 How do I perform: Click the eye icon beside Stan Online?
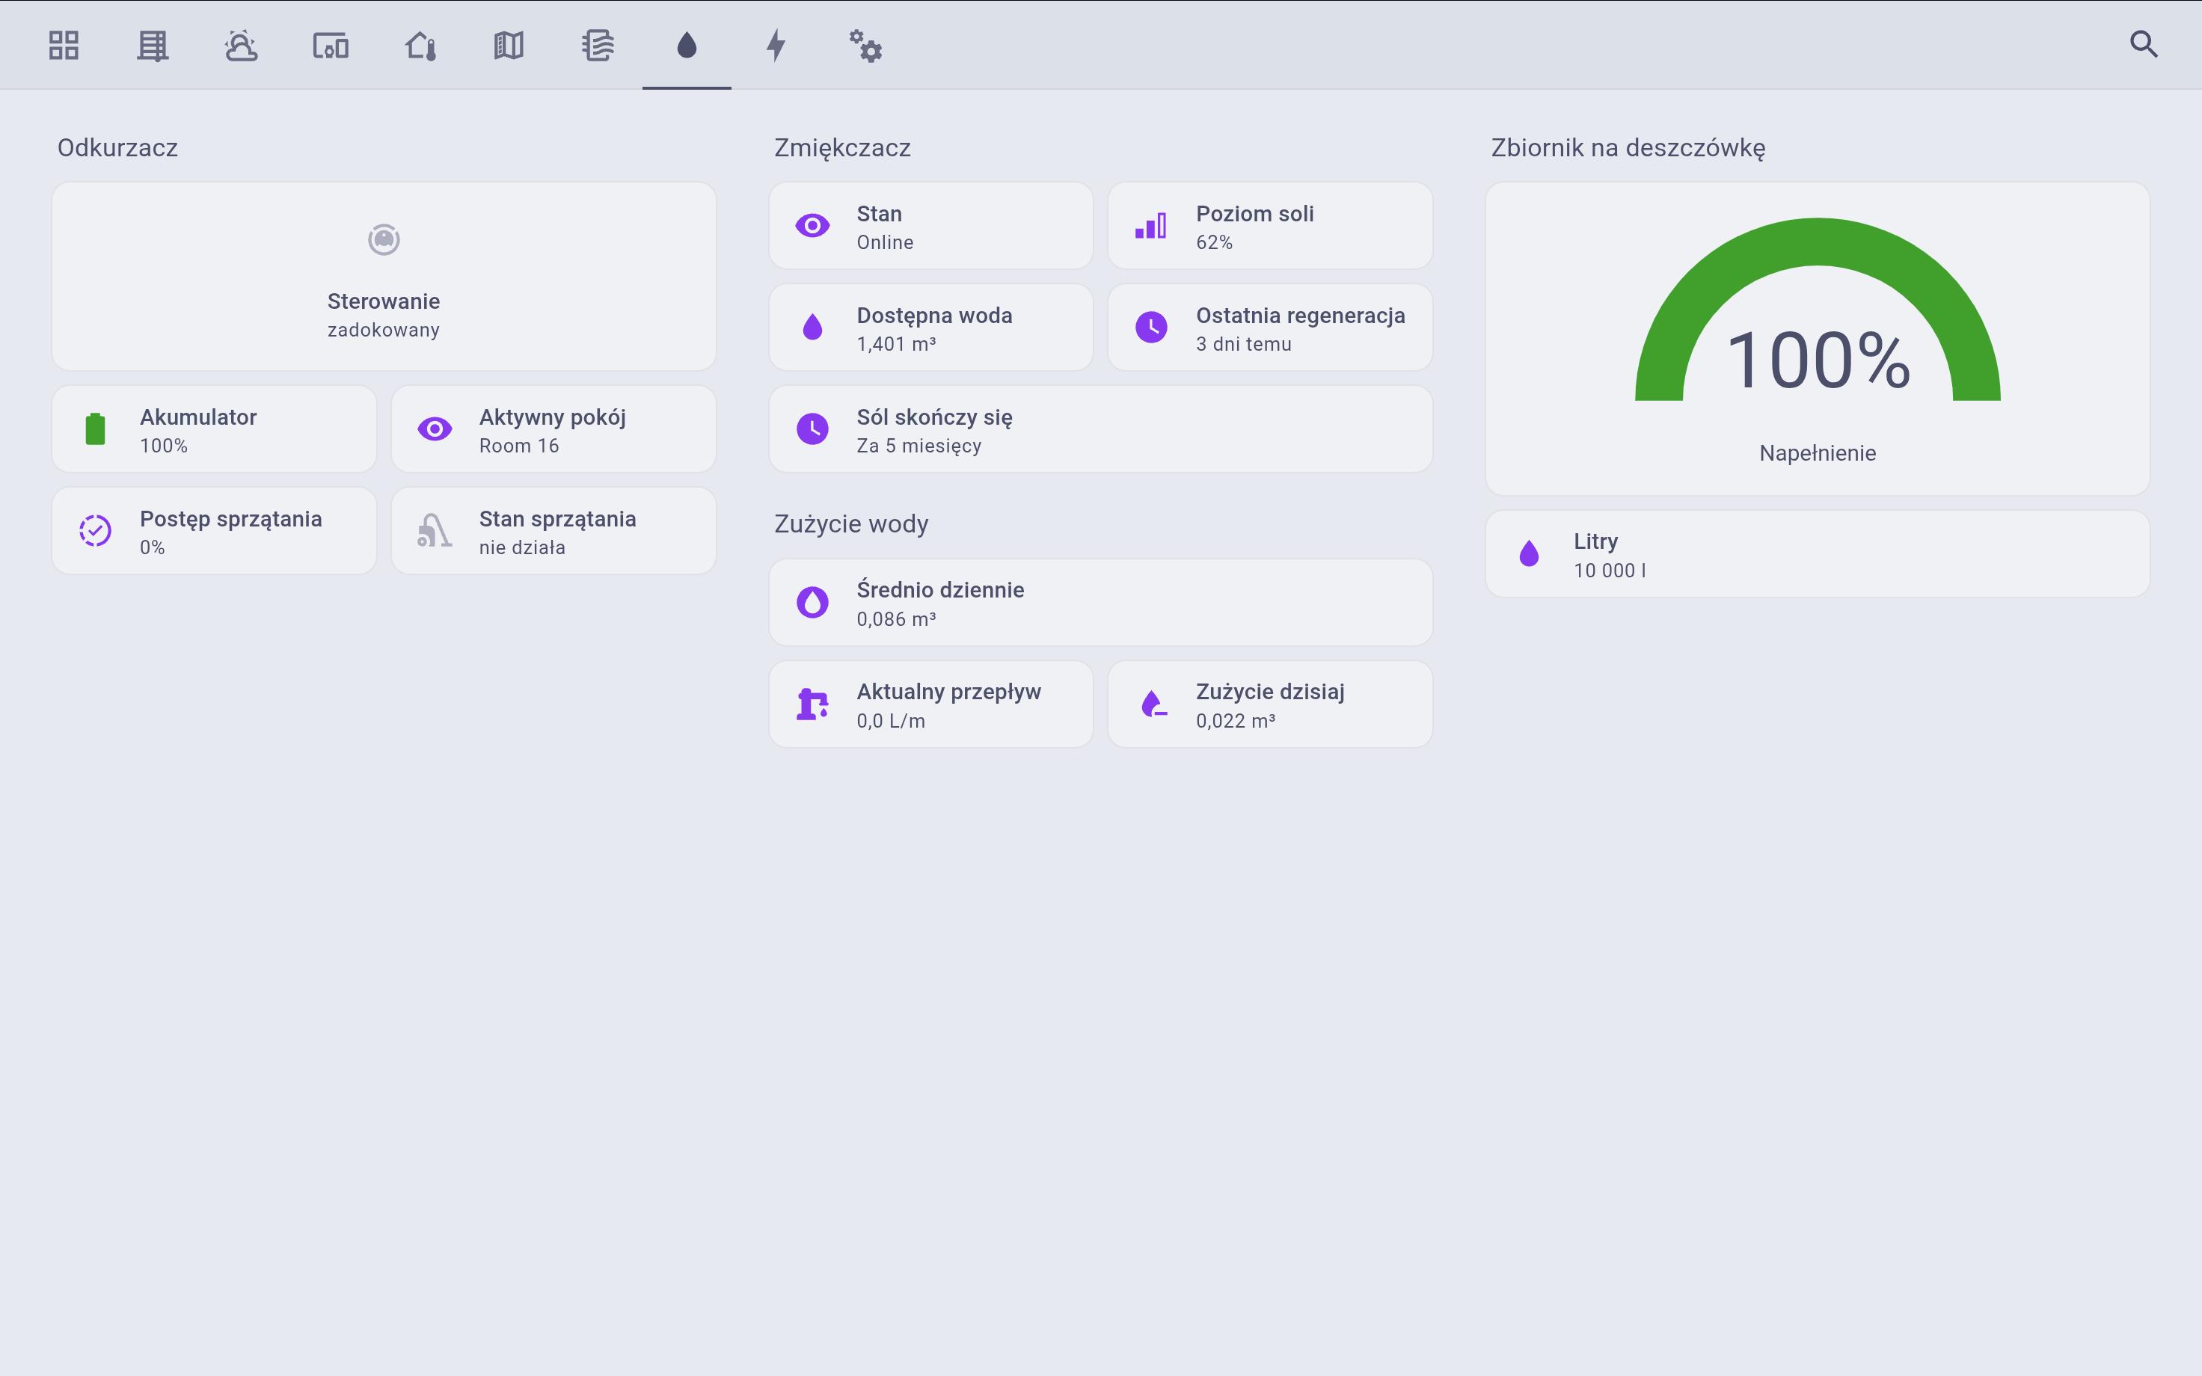tap(812, 226)
